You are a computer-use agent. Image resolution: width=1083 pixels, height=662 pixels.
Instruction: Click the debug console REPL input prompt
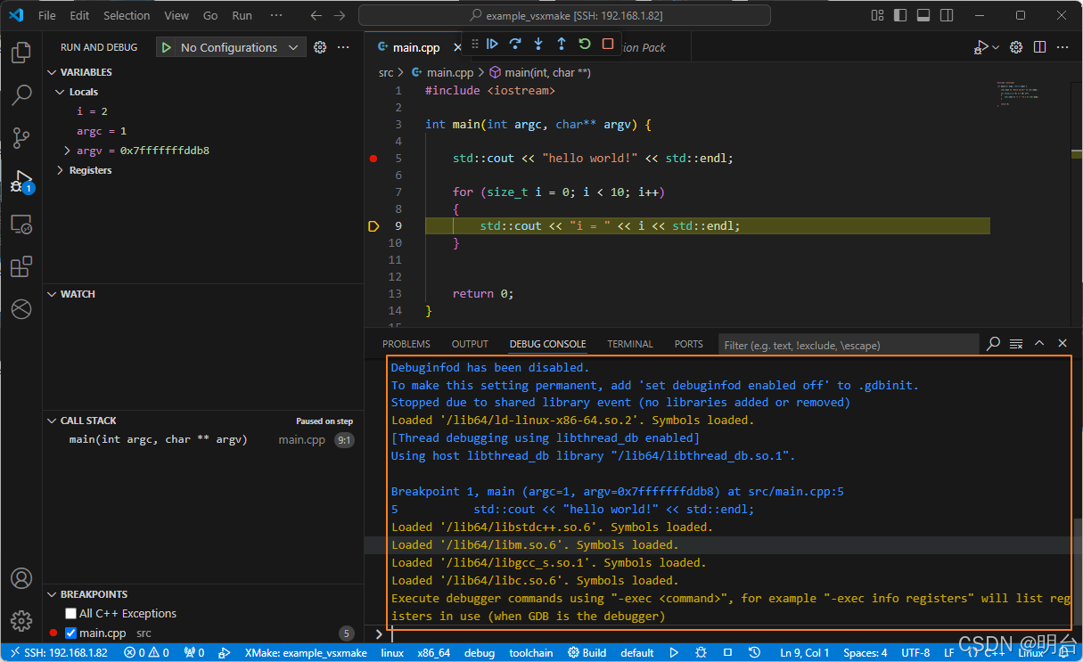coord(722,634)
